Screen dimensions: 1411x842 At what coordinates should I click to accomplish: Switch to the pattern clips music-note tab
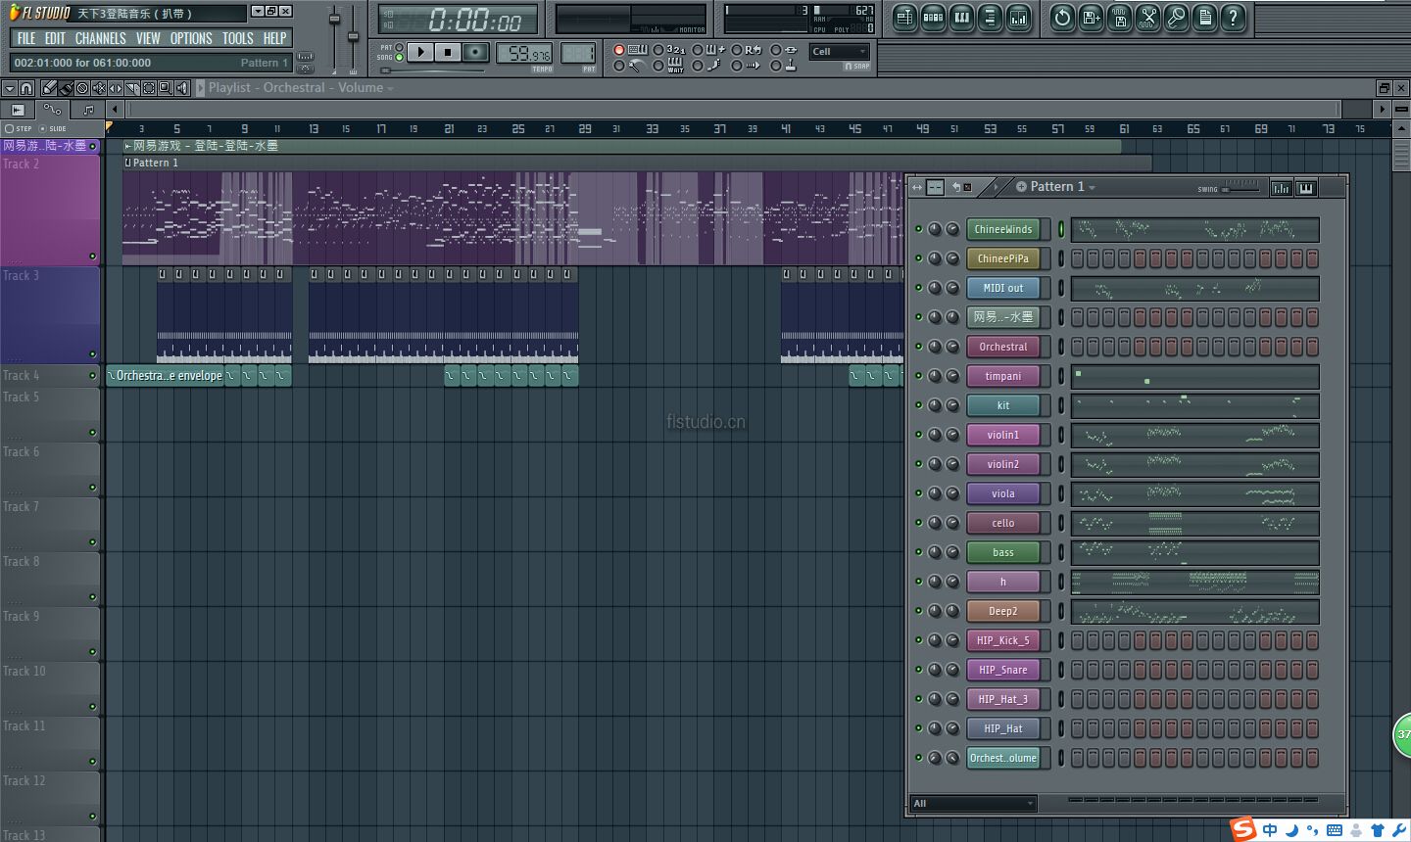point(88,110)
